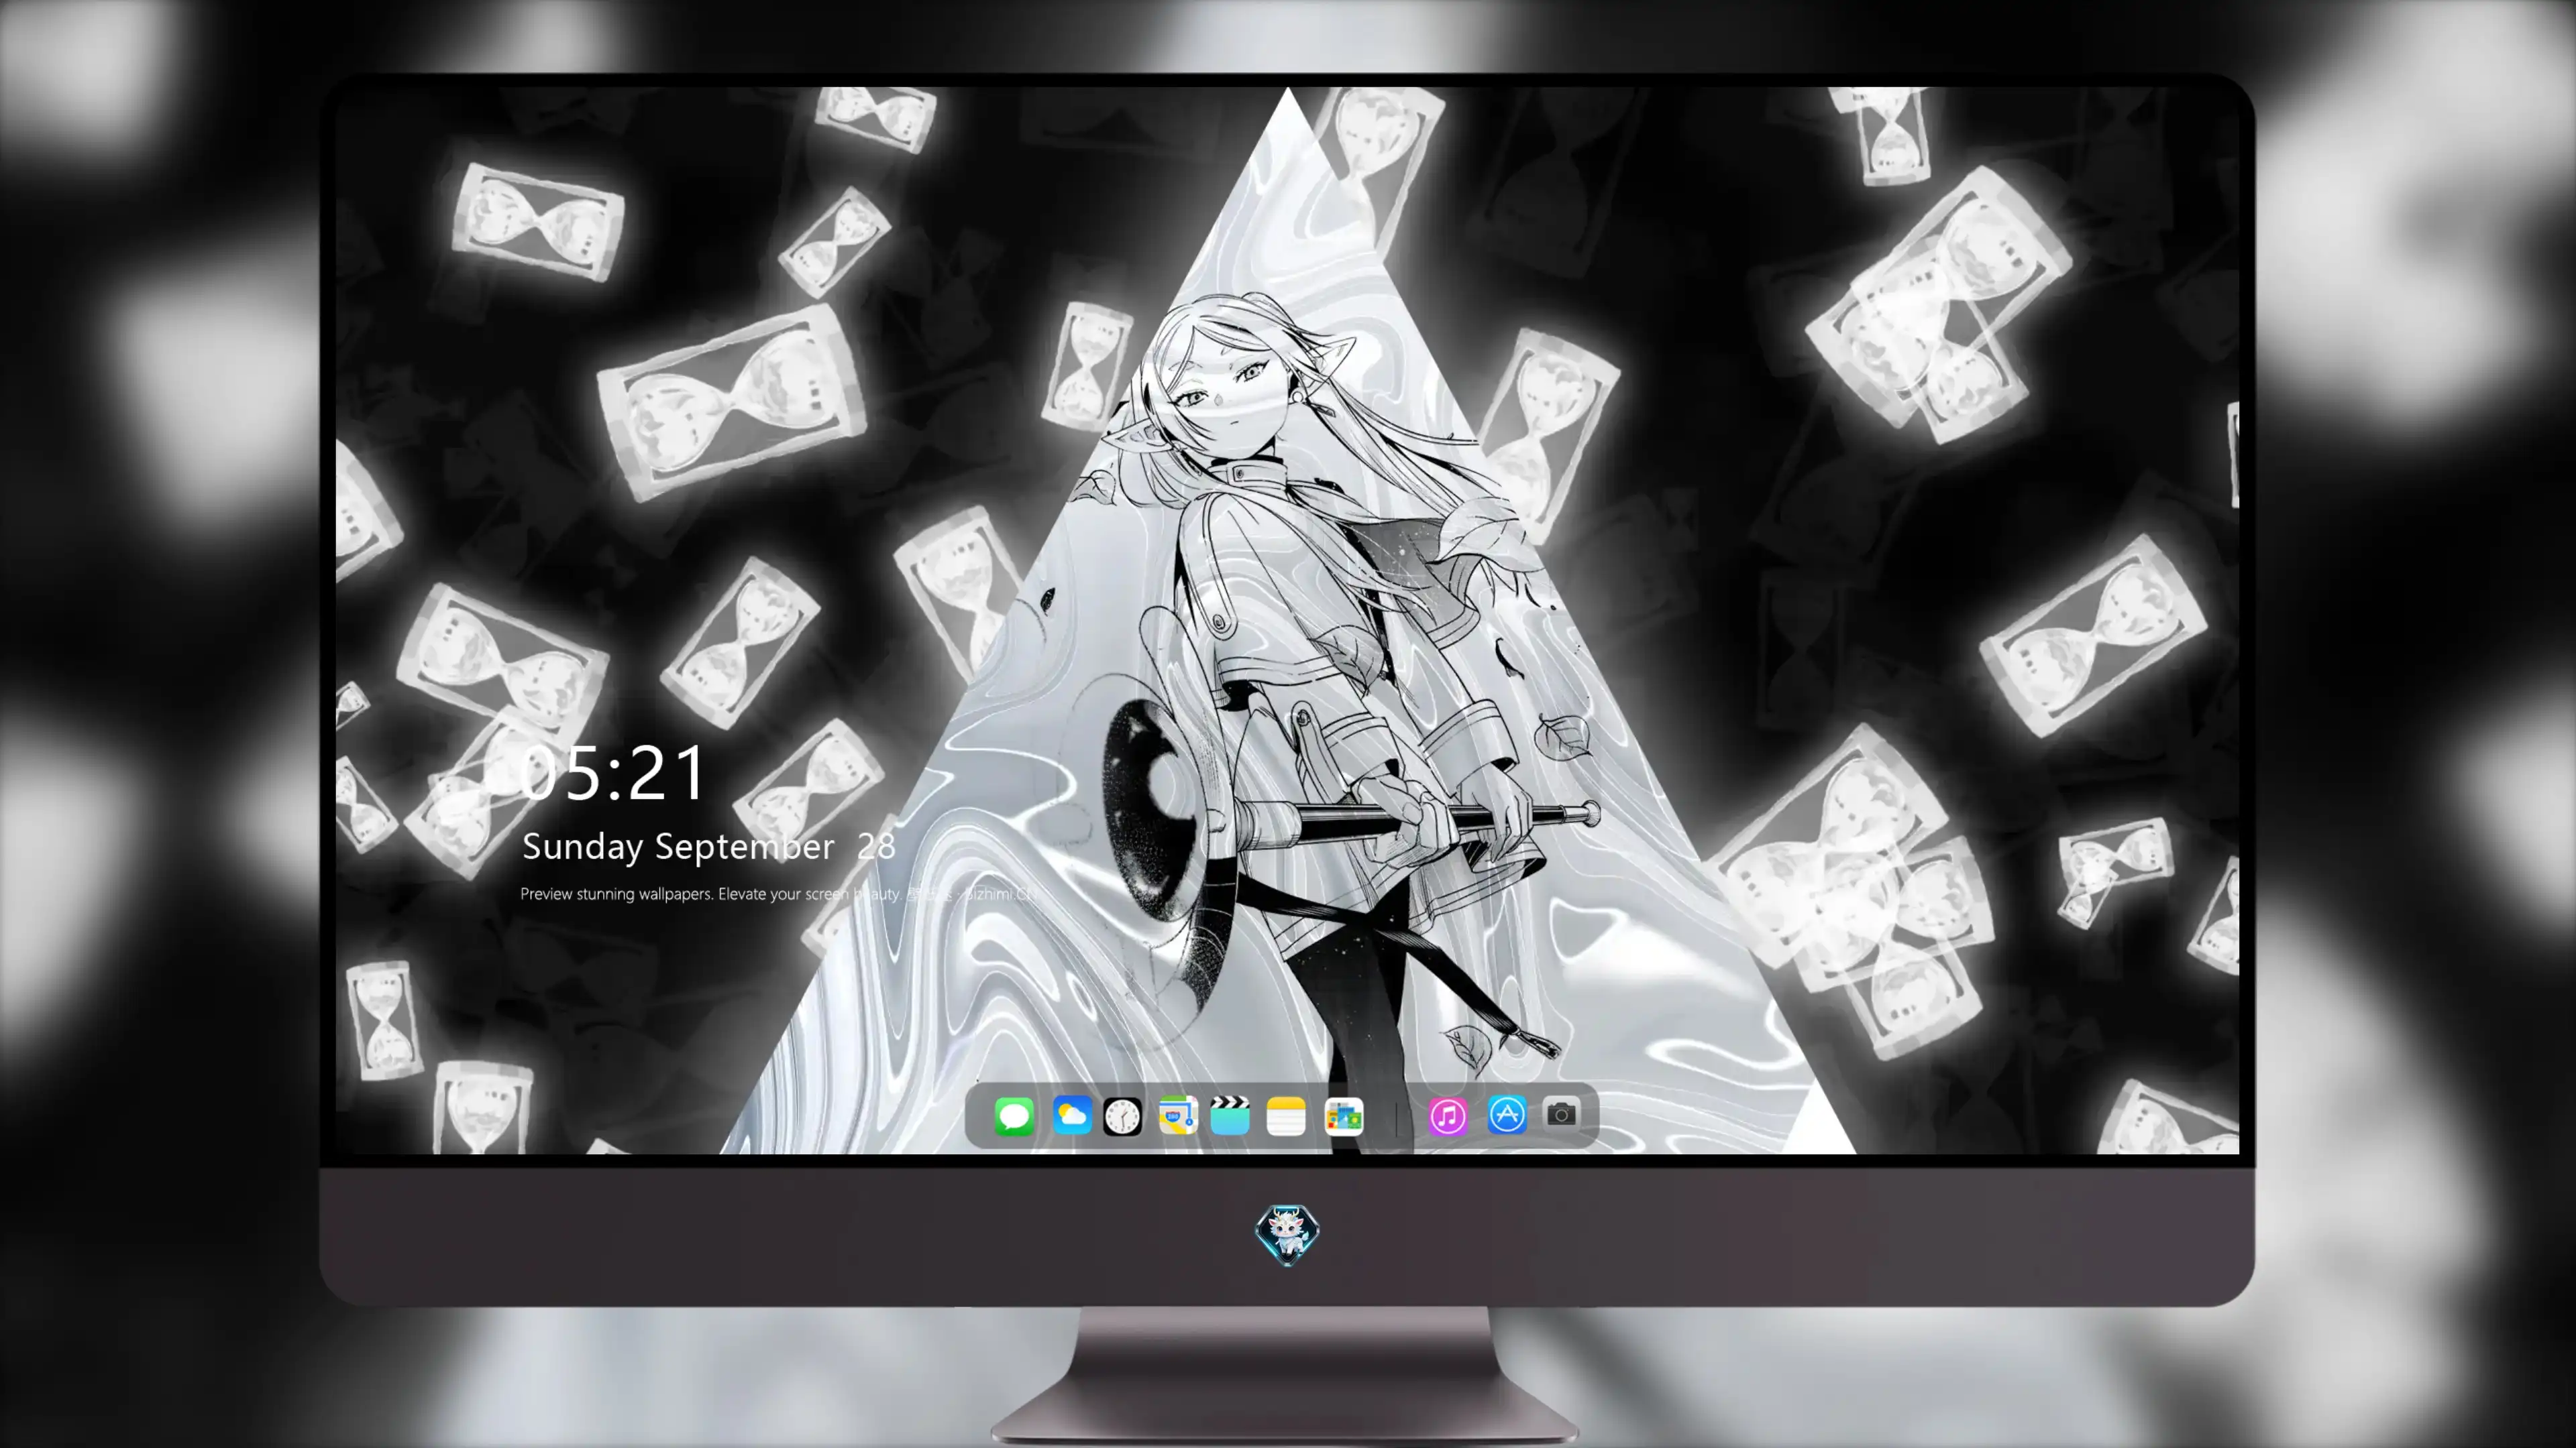Open the App Store icon in dock
2576x1448 pixels.
click(x=1507, y=1115)
